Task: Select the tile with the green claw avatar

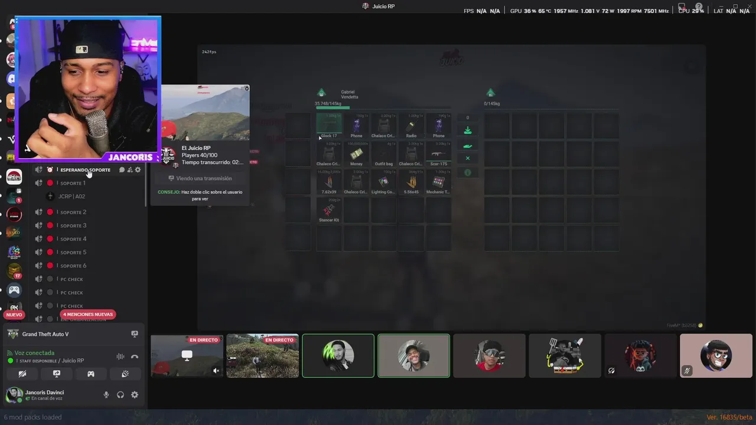Action: point(338,356)
